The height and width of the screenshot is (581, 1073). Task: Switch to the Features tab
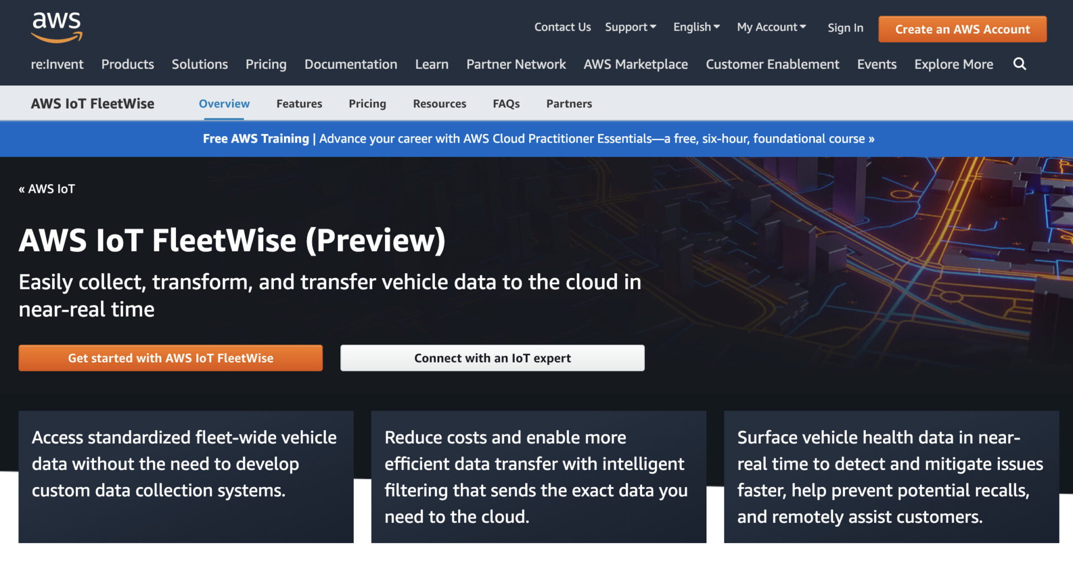[x=299, y=103]
